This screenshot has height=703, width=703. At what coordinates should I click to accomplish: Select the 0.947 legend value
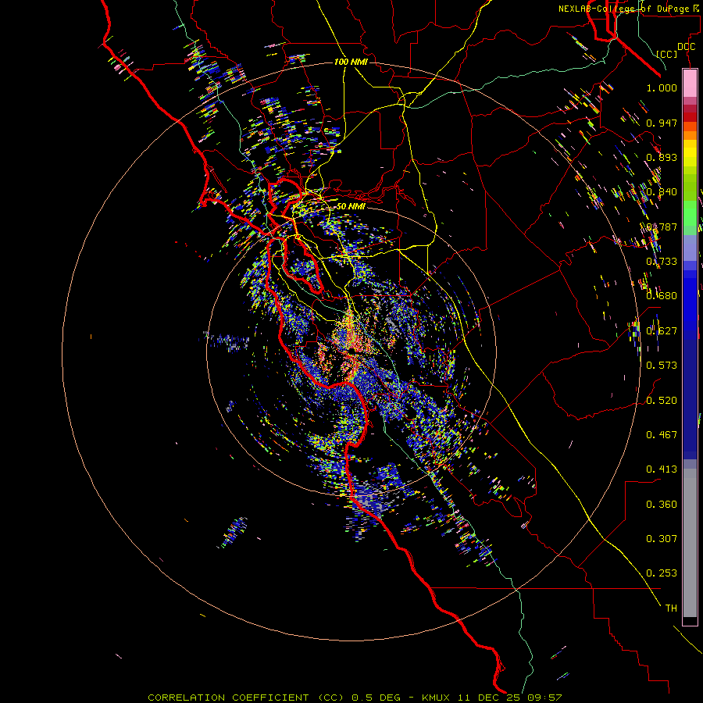(662, 123)
